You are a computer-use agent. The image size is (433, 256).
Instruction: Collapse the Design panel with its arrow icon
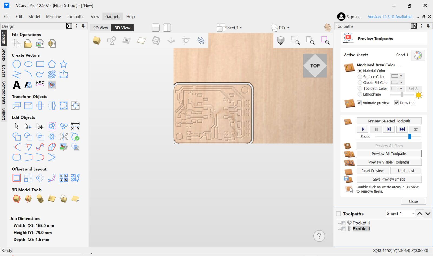click(69, 26)
